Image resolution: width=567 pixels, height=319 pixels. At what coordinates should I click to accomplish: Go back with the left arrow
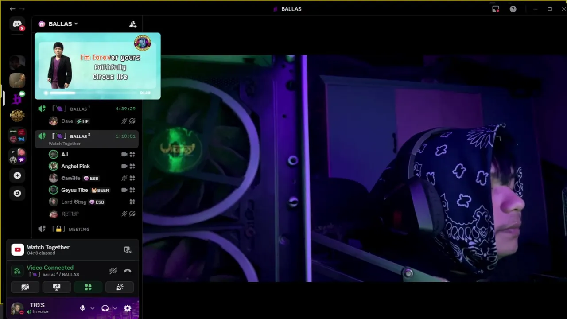pyautogui.click(x=12, y=9)
